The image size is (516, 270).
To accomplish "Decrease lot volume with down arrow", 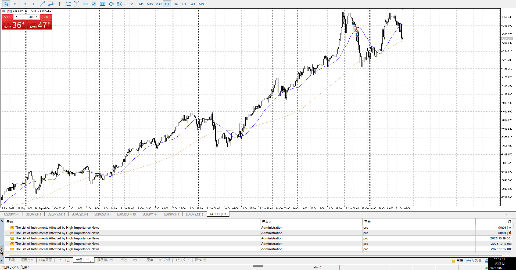I will 16,17.
